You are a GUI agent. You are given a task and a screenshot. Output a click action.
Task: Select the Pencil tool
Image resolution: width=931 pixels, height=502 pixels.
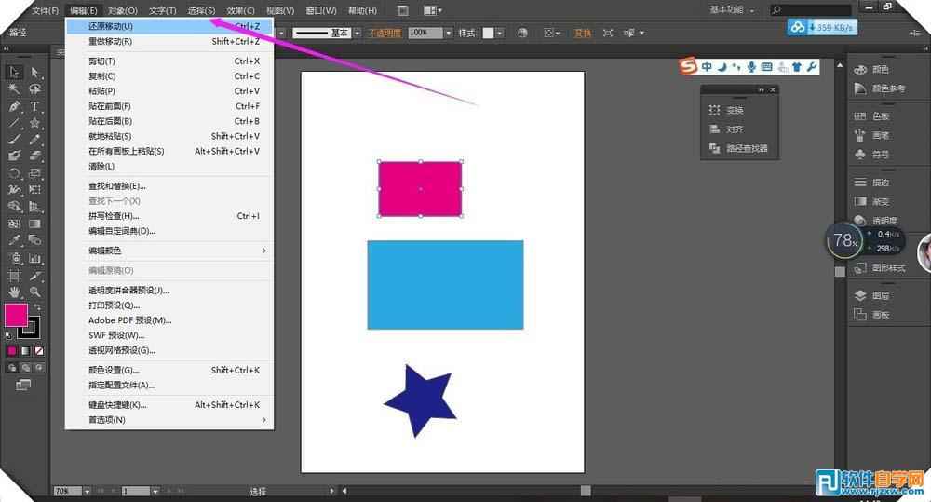(x=35, y=140)
